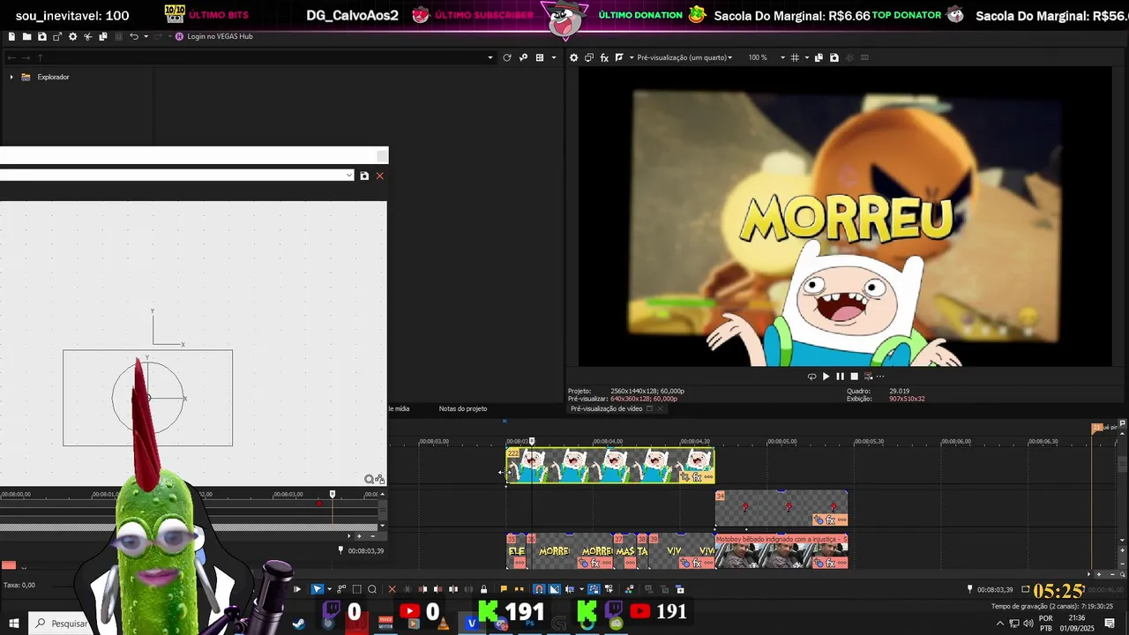
Task: Toggle snapping magnet icon
Action: [538, 589]
